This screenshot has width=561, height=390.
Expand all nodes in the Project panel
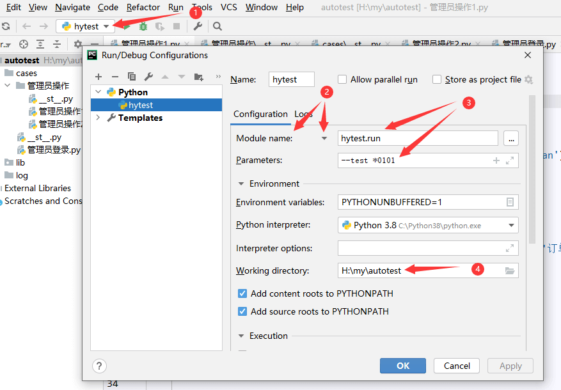click(40, 44)
